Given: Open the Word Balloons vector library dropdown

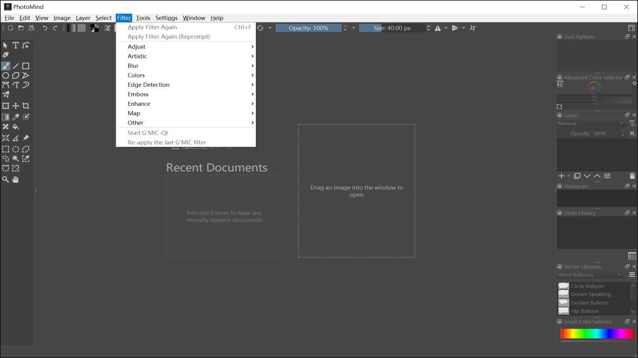Looking at the screenshot, I should click(x=589, y=275).
